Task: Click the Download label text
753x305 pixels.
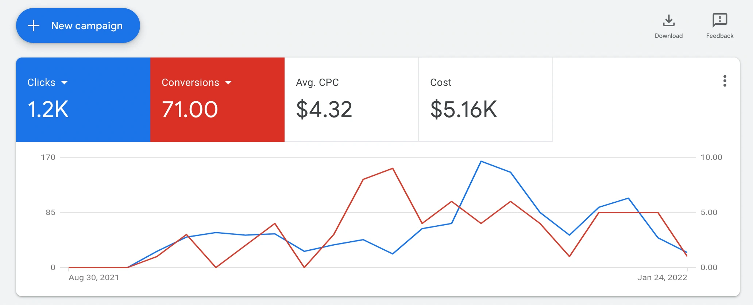Action: (x=669, y=36)
